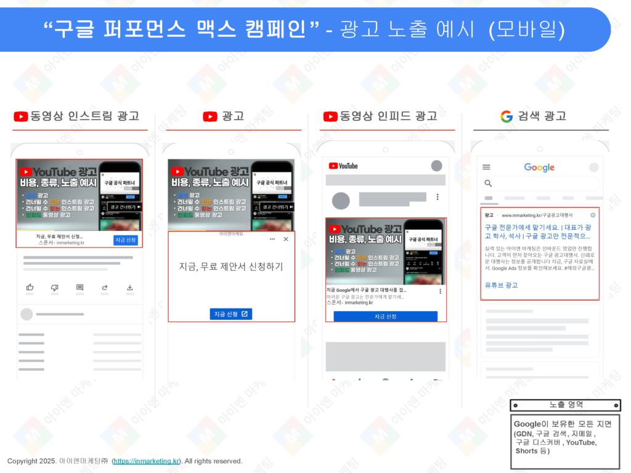Click the Google G icon beside 검색 광고

tap(507, 116)
